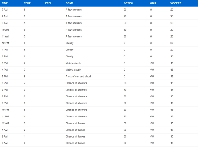Select the 12 AM time cell

tap(5, 123)
